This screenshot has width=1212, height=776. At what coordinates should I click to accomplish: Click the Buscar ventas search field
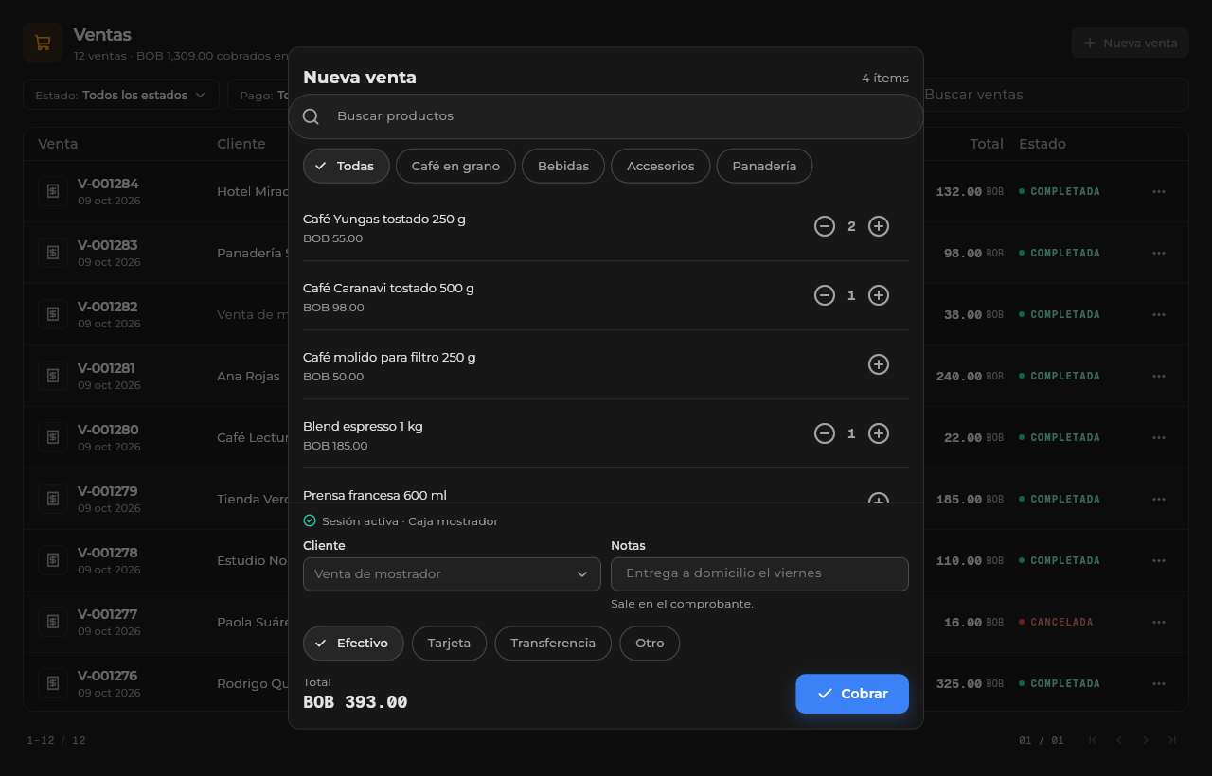(x=1055, y=95)
